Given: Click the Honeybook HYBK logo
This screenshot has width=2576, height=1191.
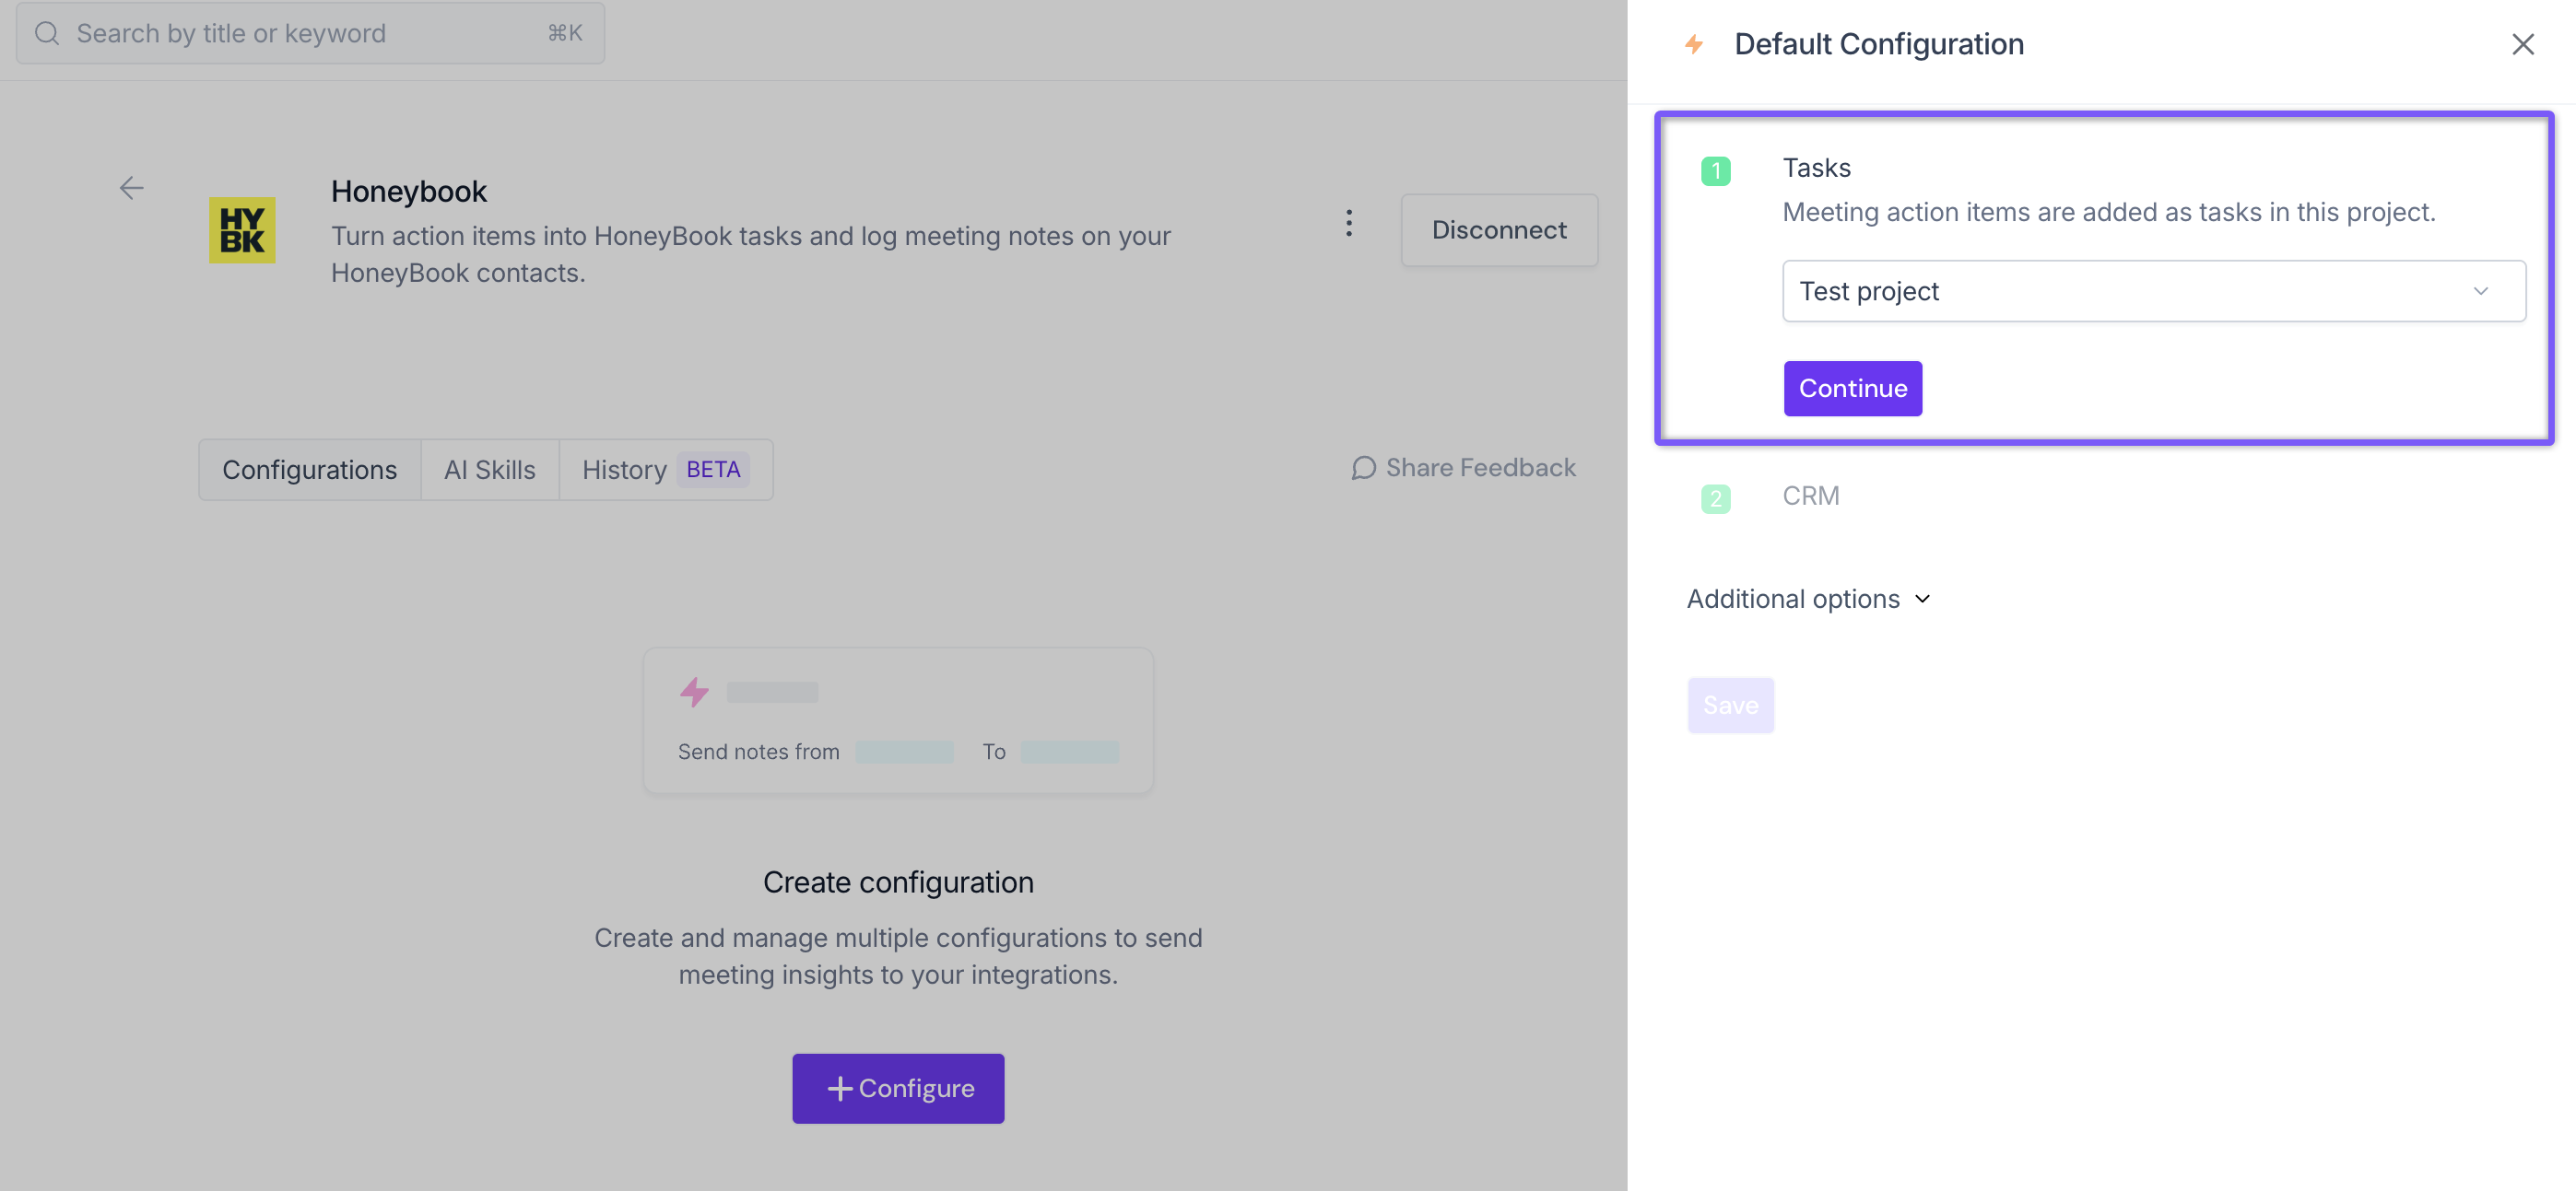Looking at the screenshot, I should pyautogui.click(x=242, y=229).
